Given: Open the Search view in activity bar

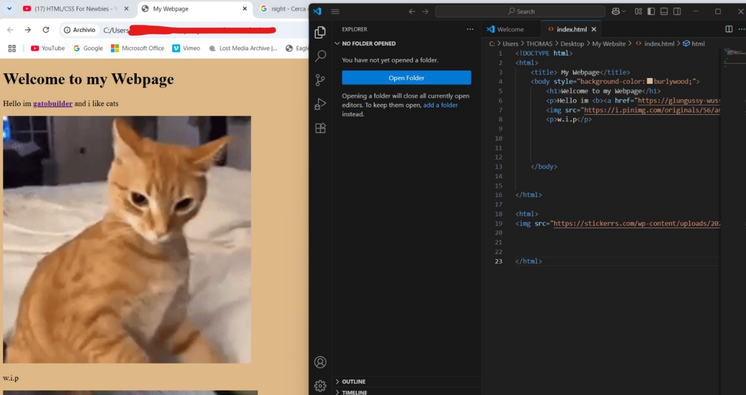Looking at the screenshot, I should coord(320,56).
